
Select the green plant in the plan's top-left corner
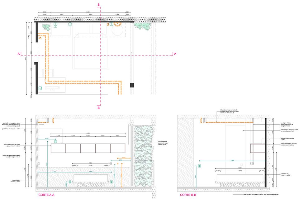46,27
